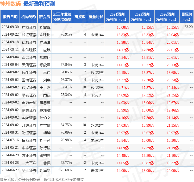Click the 22.01亿 forecast value
This screenshot has width=194, height=182.
click(173, 50)
